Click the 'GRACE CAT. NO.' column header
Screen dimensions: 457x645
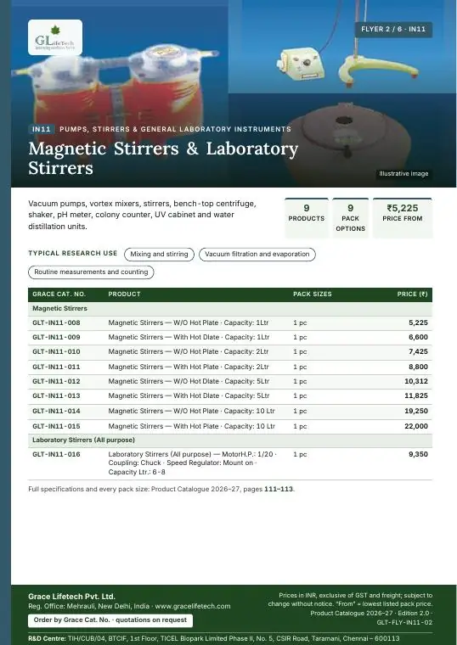(59, 294)
